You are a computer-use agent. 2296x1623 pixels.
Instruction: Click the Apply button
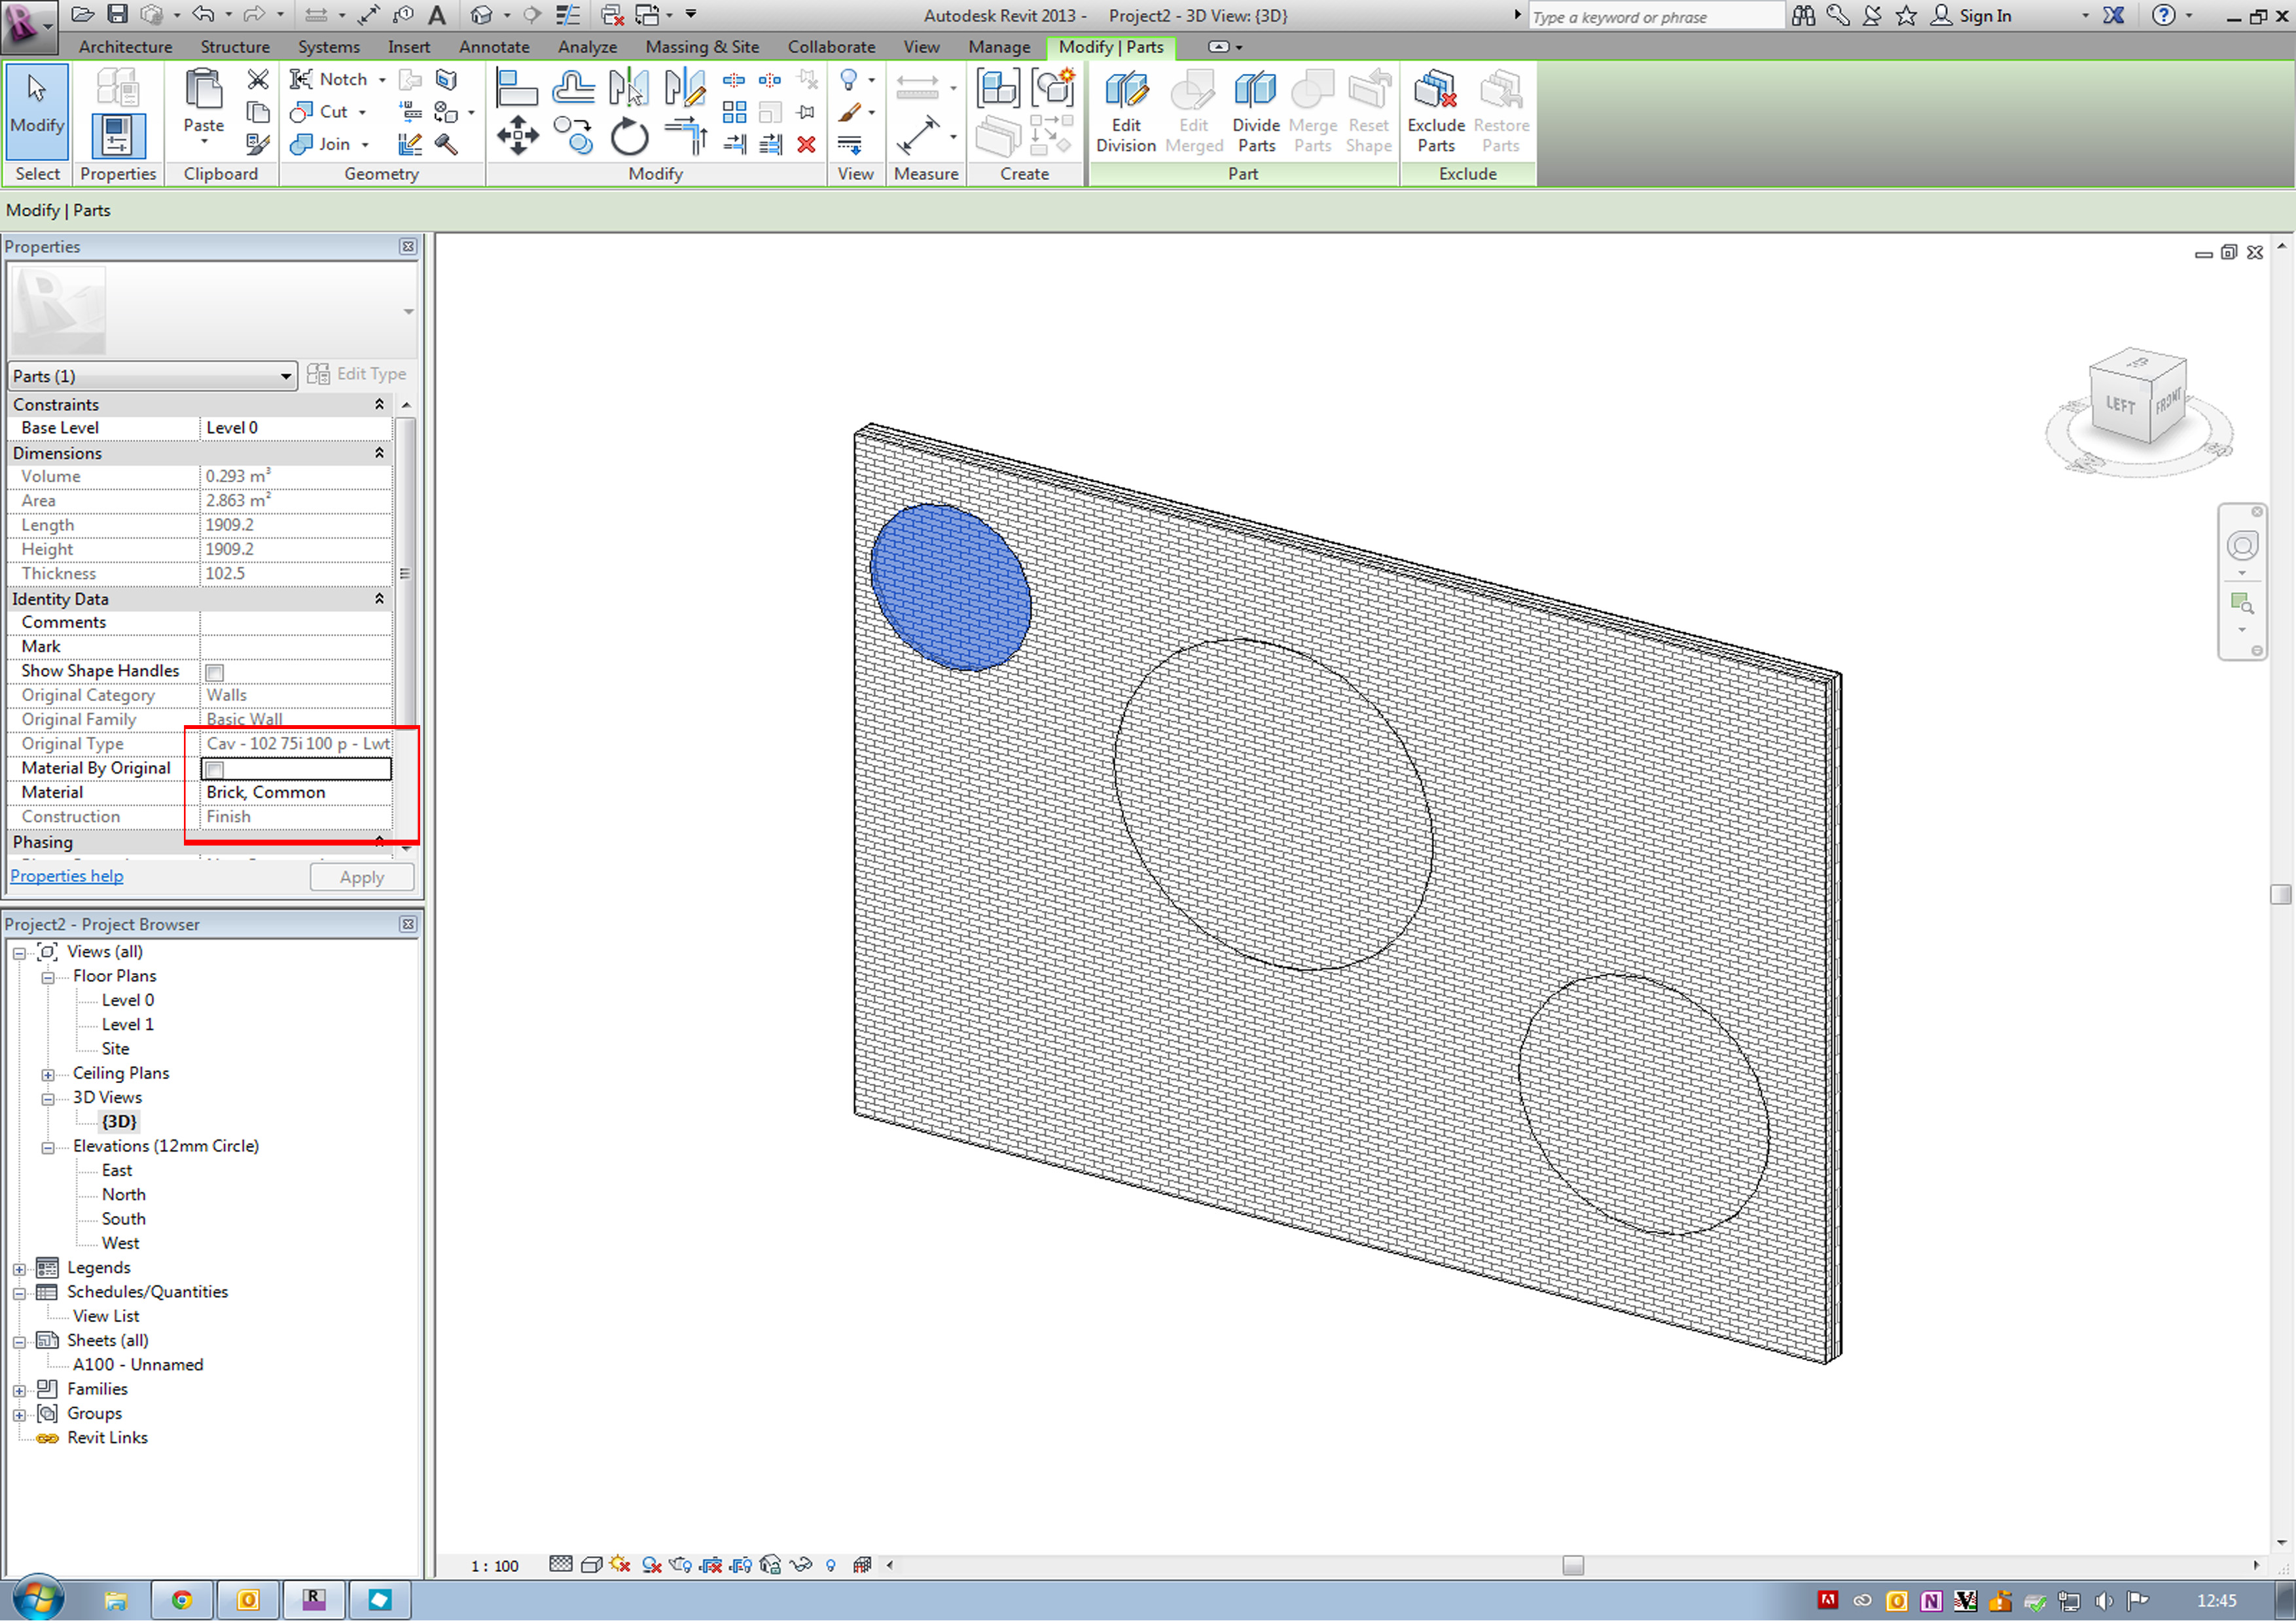pyautogui.click(x=361, y=878)
